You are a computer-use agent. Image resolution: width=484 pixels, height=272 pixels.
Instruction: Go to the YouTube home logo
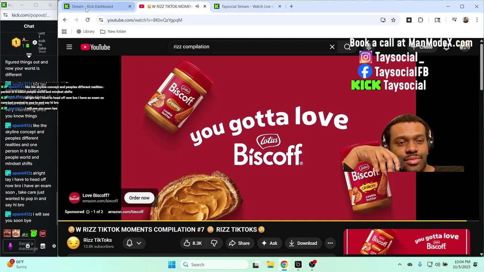tap(95, 47)
